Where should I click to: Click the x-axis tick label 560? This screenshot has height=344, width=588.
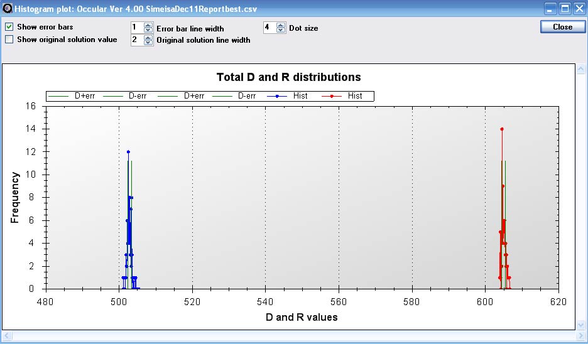[339, 302]
